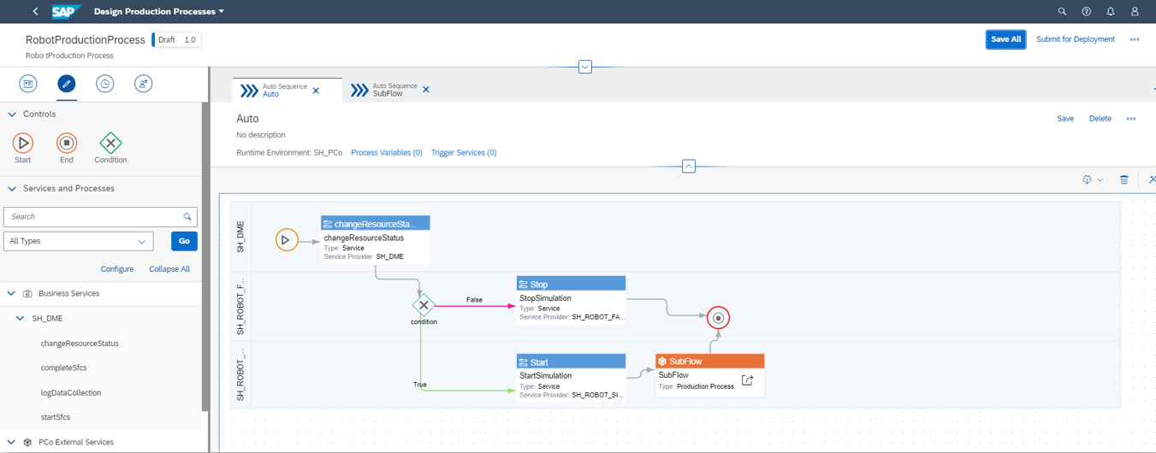The width and height of the screenshot is (1156, 453).
Task: Select startSfcs in the service tree
Action: pos(56,418)
